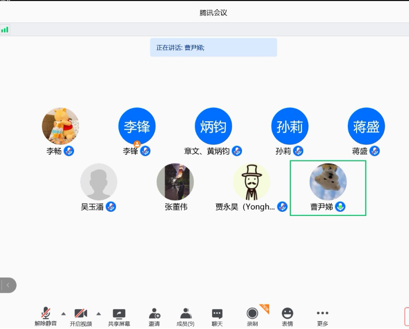This screenshot has height=329, width=409.
Task: Expand audio options arrow beside 解除静音
Action: click(x=63, y=314)
